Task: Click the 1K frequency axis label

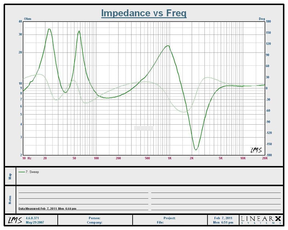Action: tap(170, 158)
